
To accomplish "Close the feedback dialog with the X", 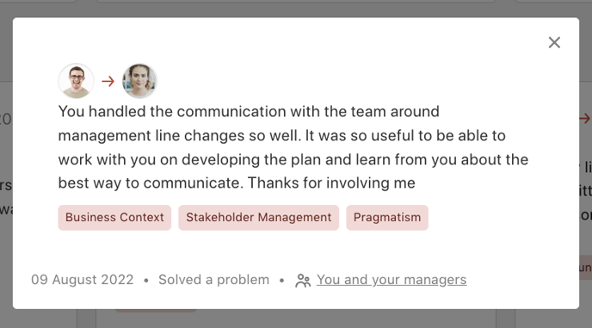I will coord(554,42).
